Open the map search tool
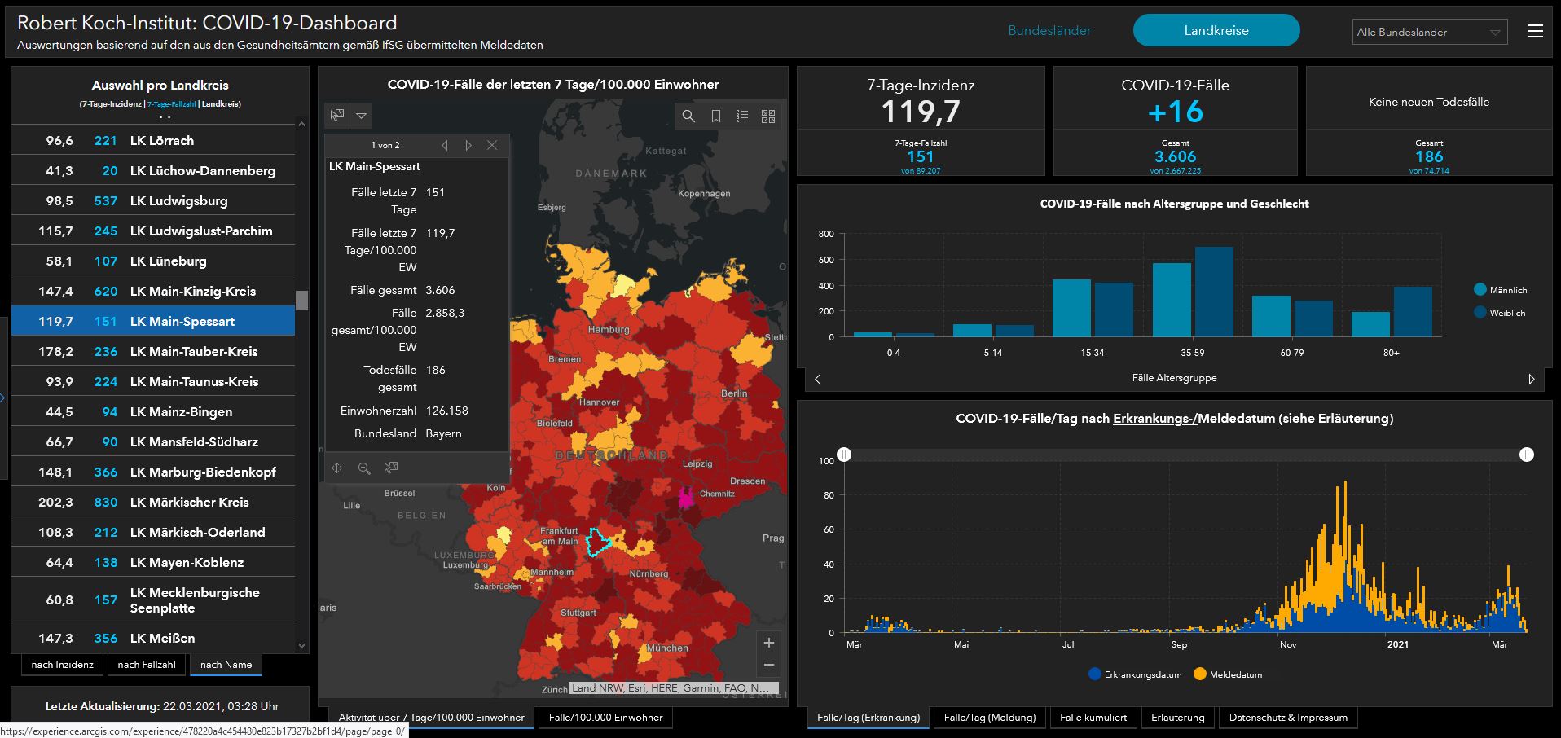1561x738 pixels. pyautogui.click(x=688, y=116)
